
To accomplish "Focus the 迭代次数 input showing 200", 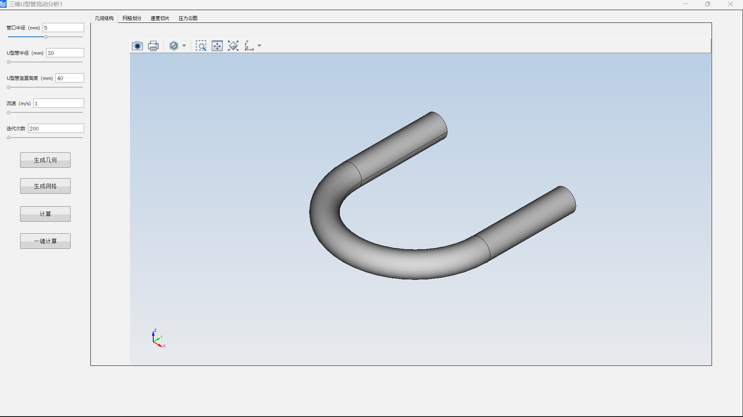I will [56, 128].
